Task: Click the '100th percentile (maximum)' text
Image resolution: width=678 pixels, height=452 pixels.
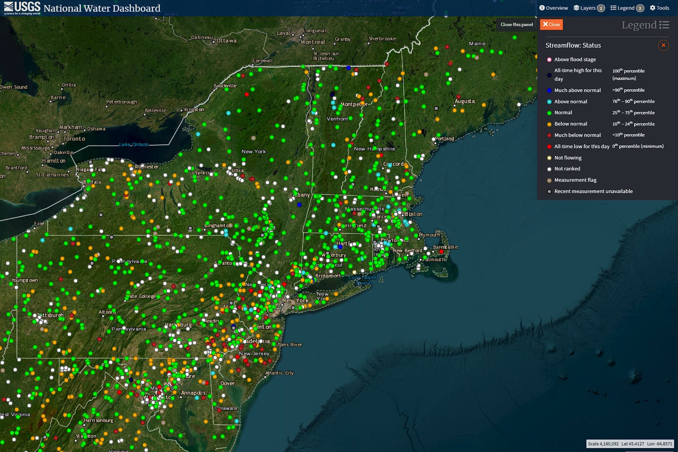Action: coord(628,74)
